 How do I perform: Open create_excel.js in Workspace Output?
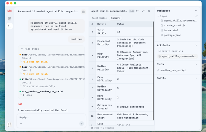click(173, 26)
